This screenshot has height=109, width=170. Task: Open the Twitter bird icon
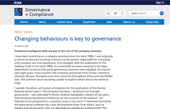[x=116, y=13]
